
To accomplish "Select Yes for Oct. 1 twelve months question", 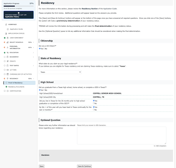I will tap(94, 107).
